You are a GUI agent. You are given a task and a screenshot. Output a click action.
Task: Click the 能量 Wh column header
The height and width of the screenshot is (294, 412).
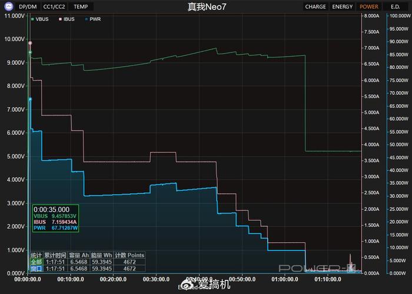click(101, 255)
